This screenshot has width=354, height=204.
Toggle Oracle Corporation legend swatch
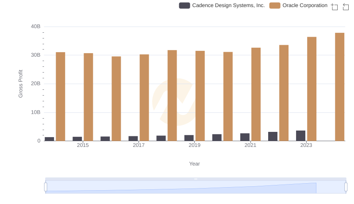275,5
